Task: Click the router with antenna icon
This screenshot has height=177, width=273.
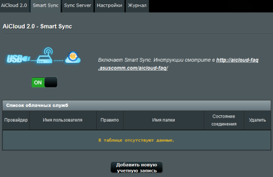Action: [45, 55]
